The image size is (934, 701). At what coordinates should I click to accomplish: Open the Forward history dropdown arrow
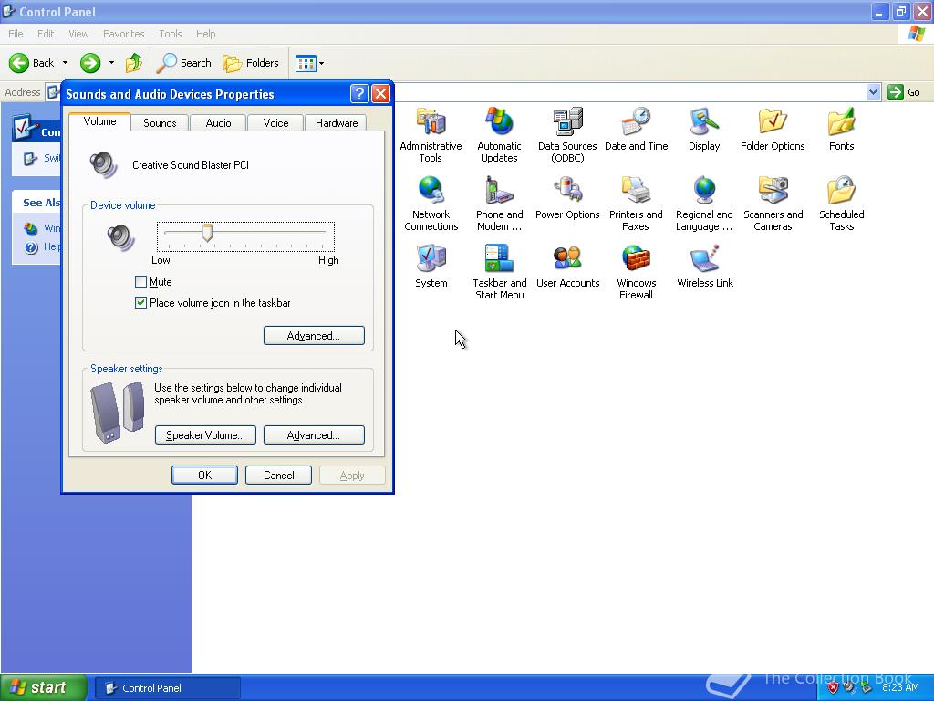click(x=111, y=63)
